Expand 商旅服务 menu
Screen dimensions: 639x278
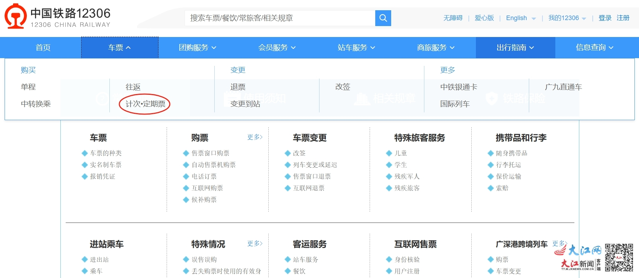[436, 48]
